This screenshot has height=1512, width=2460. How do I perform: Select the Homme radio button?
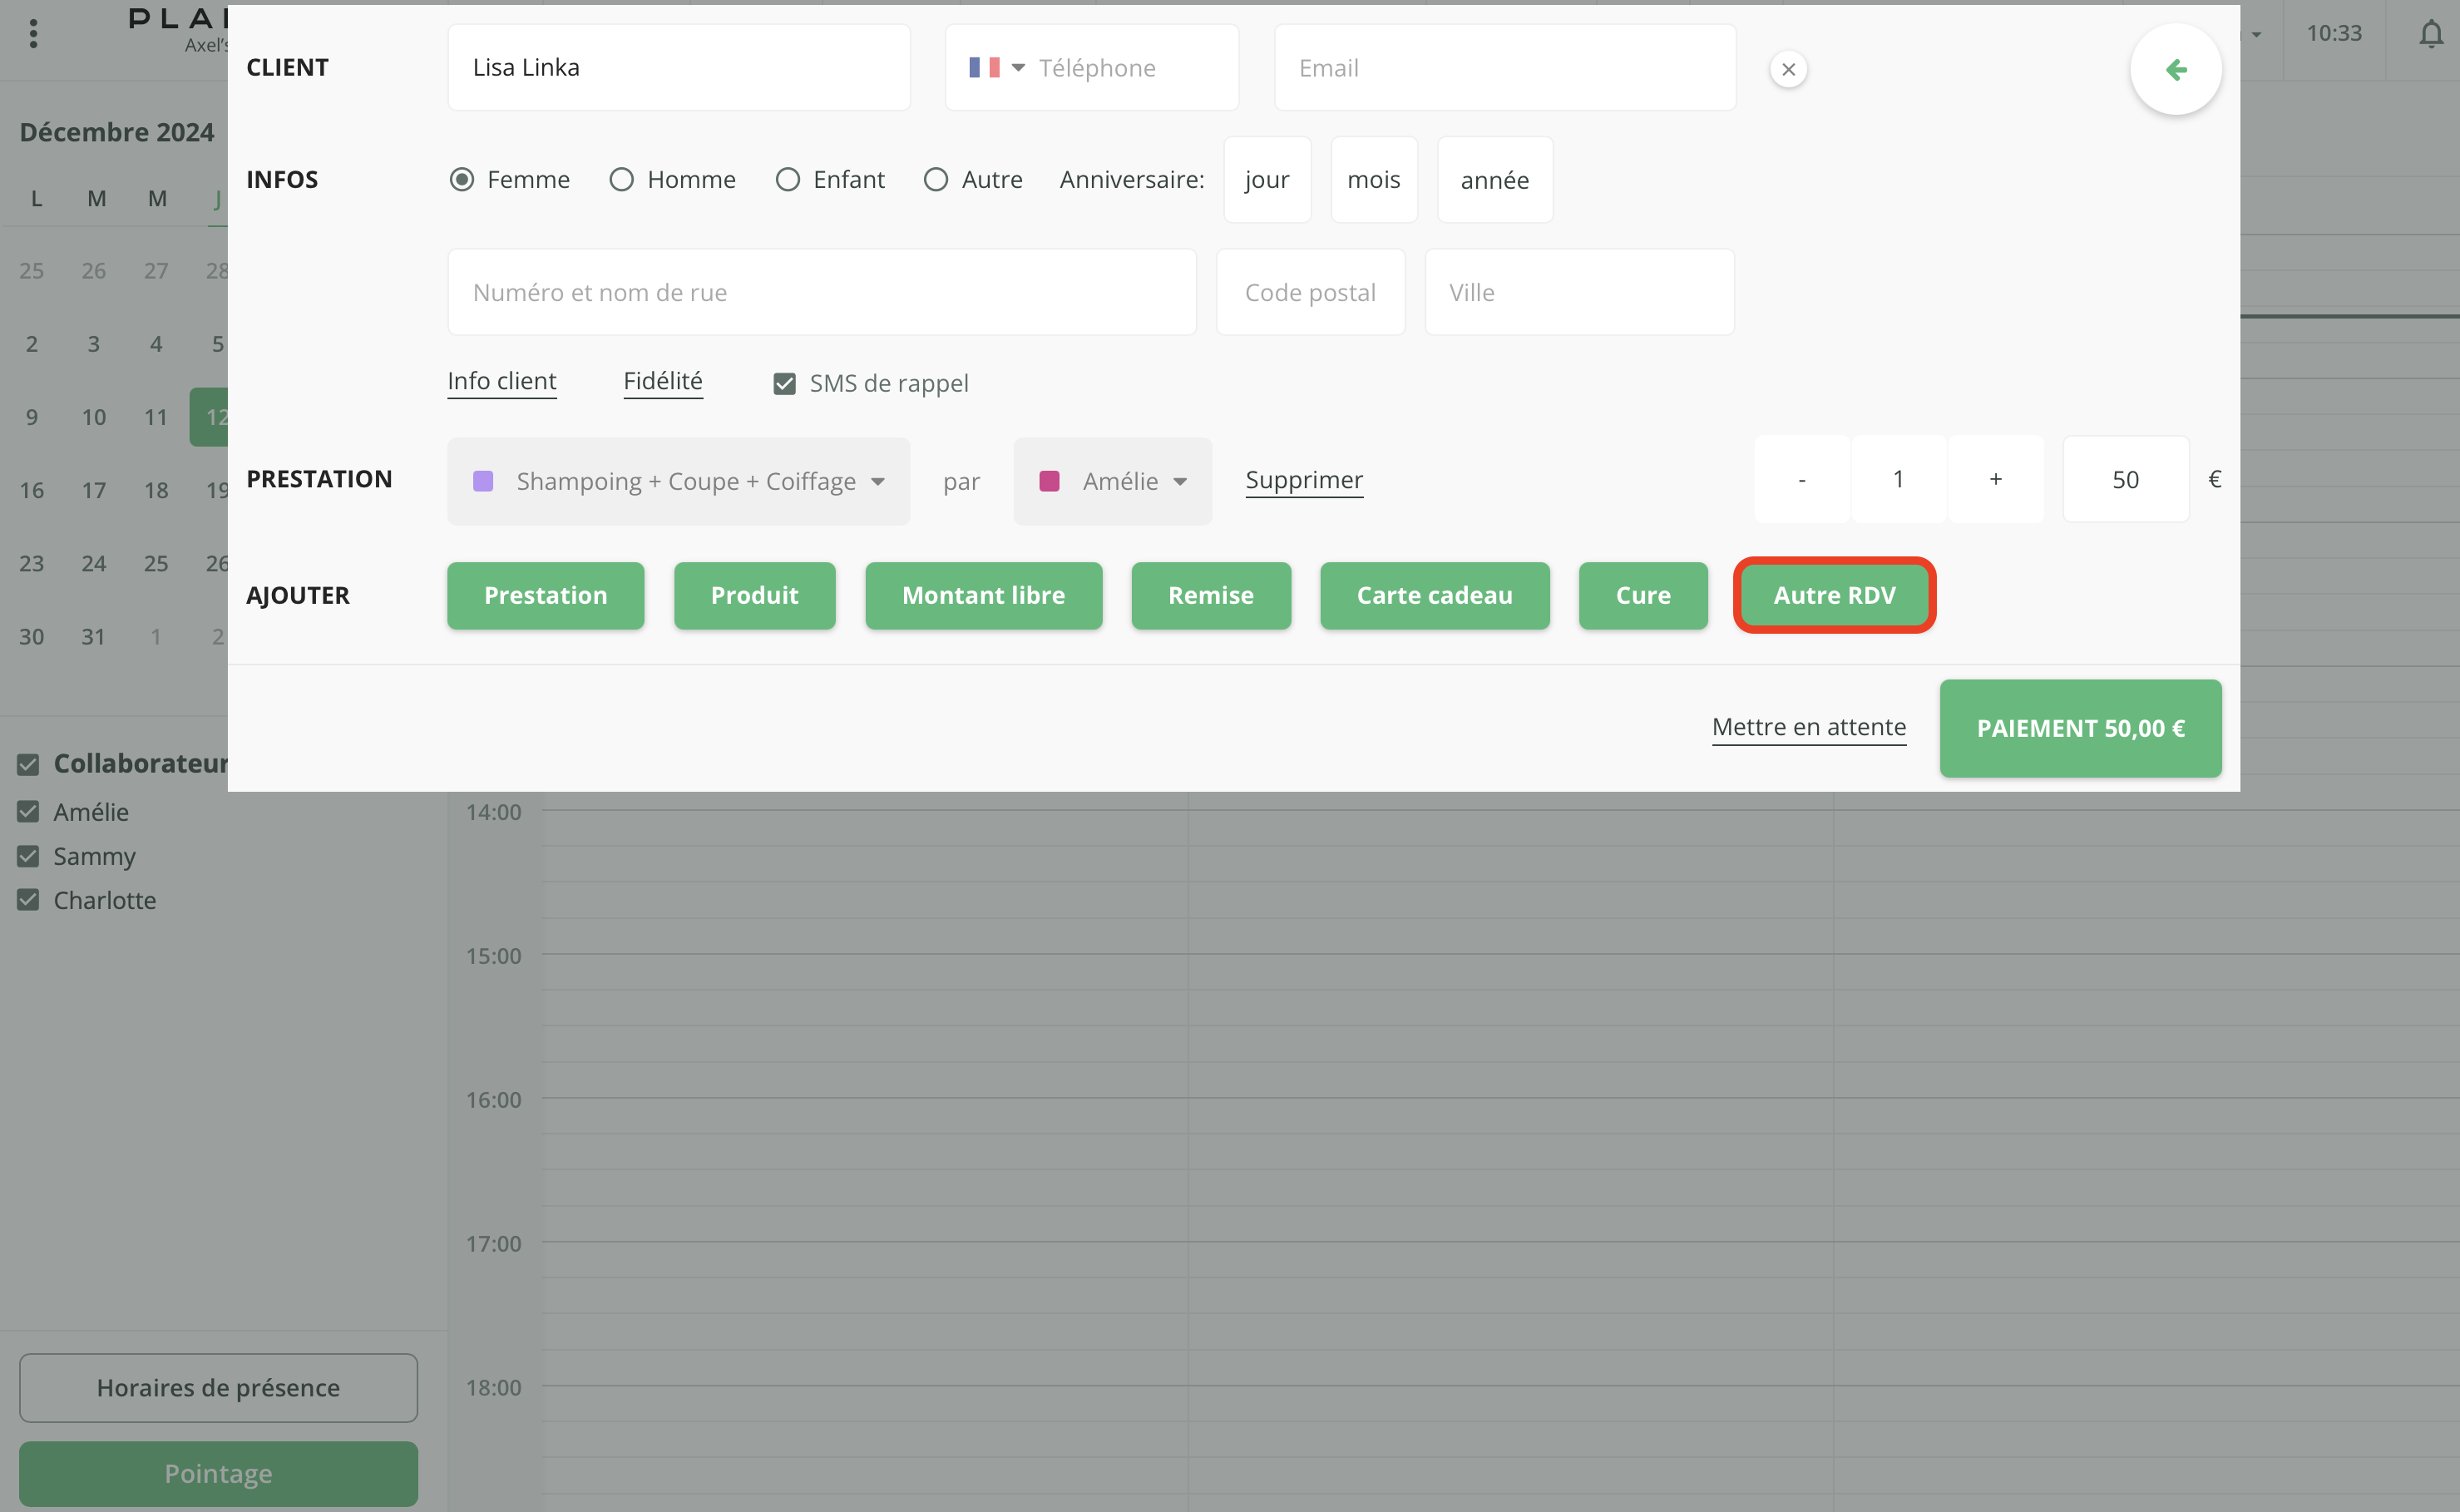pos(622,179)
